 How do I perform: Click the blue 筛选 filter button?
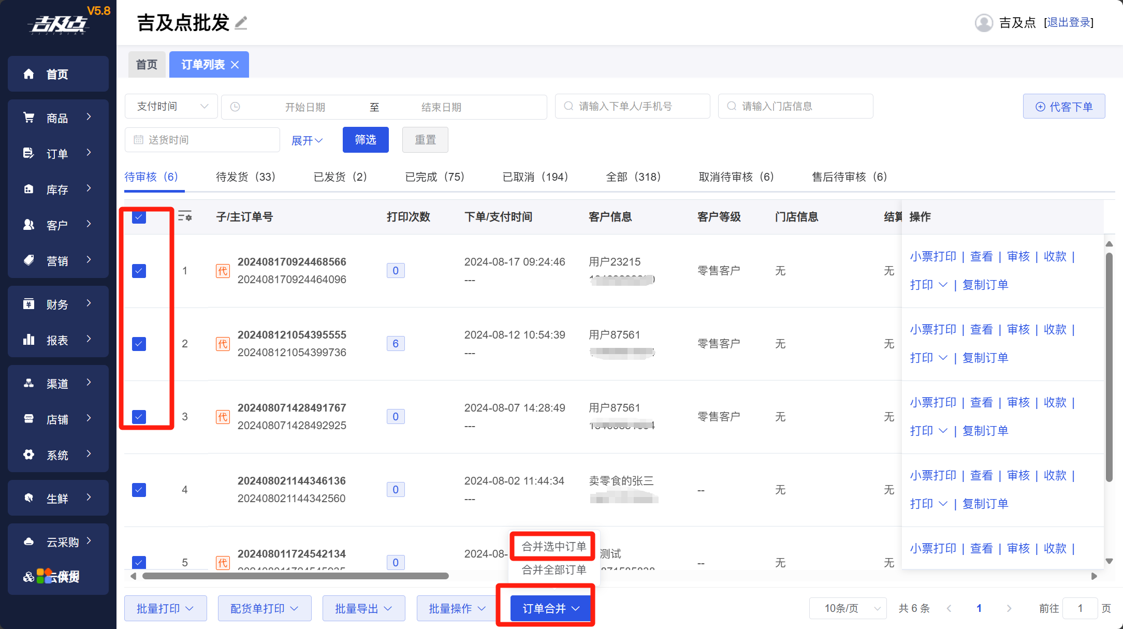click(366, 140)
